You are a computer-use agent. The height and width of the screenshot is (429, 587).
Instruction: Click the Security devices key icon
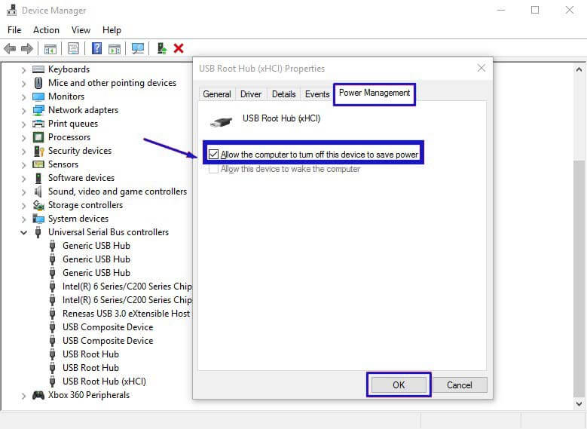[39, 151]
